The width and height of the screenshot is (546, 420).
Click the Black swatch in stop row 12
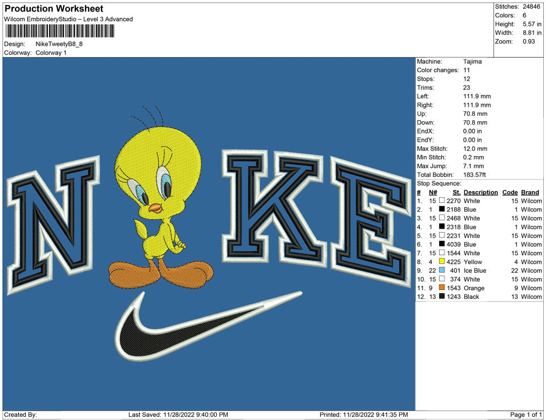[442, 296]
